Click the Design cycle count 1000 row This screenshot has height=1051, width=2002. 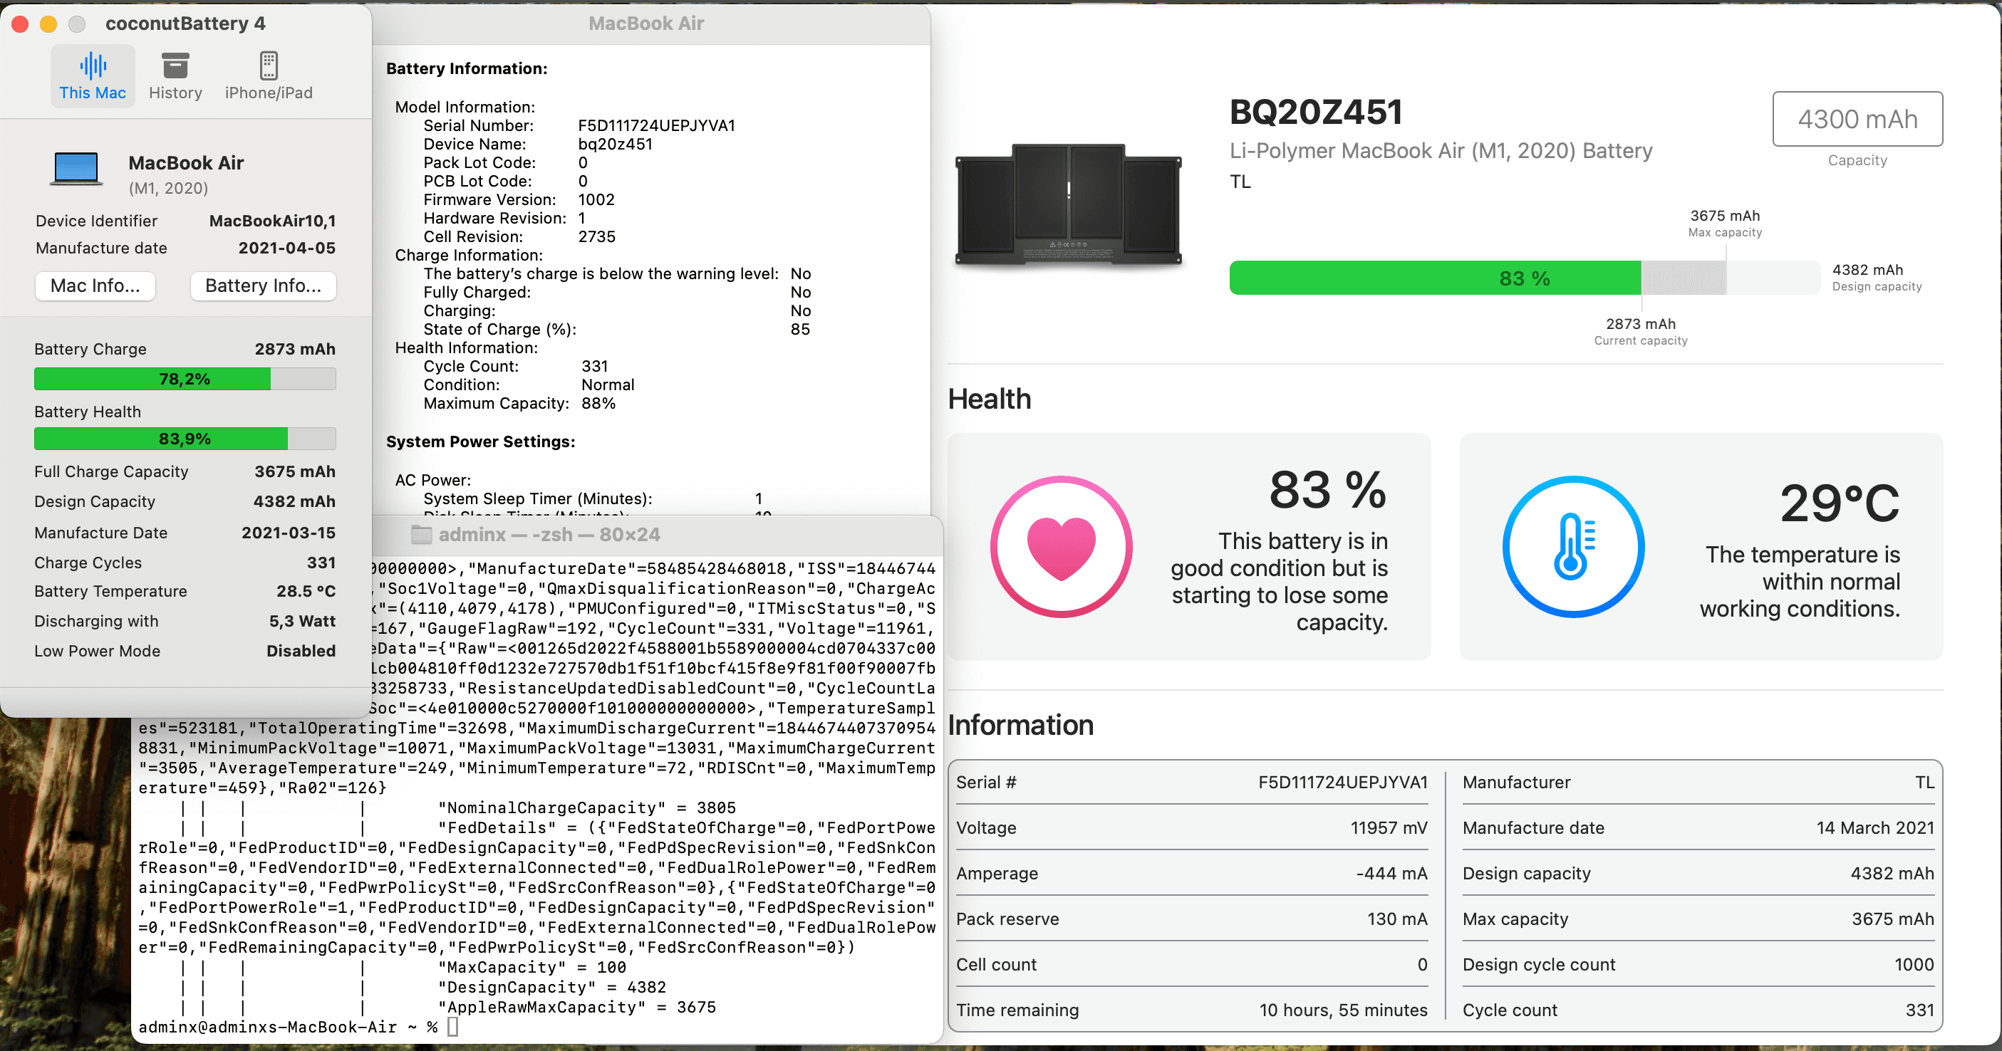1698,965
